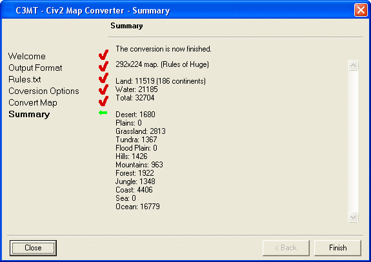Click the red checkmark beside Coversion Options
This screenshot has height=262, width=371.
103,89
